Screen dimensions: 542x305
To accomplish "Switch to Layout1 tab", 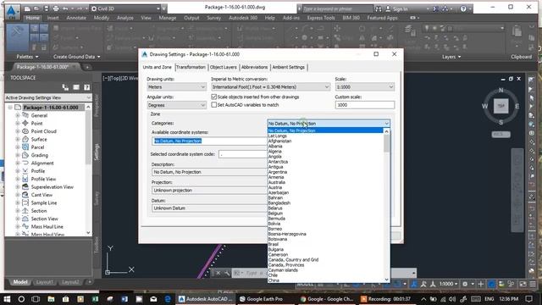I will coord(44,282).
